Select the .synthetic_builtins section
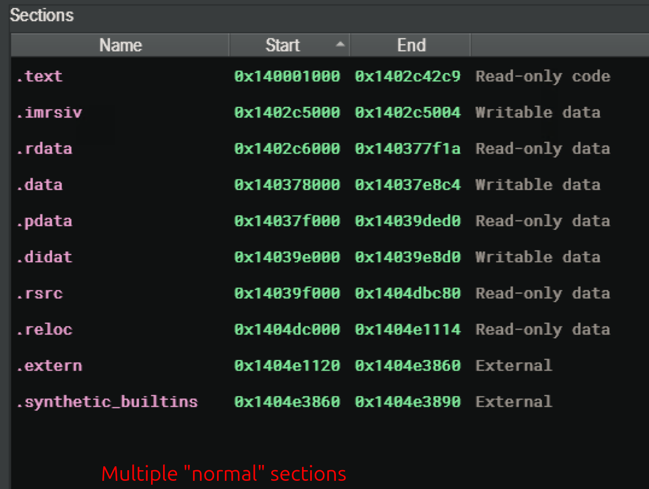Viewport: 649px width, 489px height. (x=107, y=402)
